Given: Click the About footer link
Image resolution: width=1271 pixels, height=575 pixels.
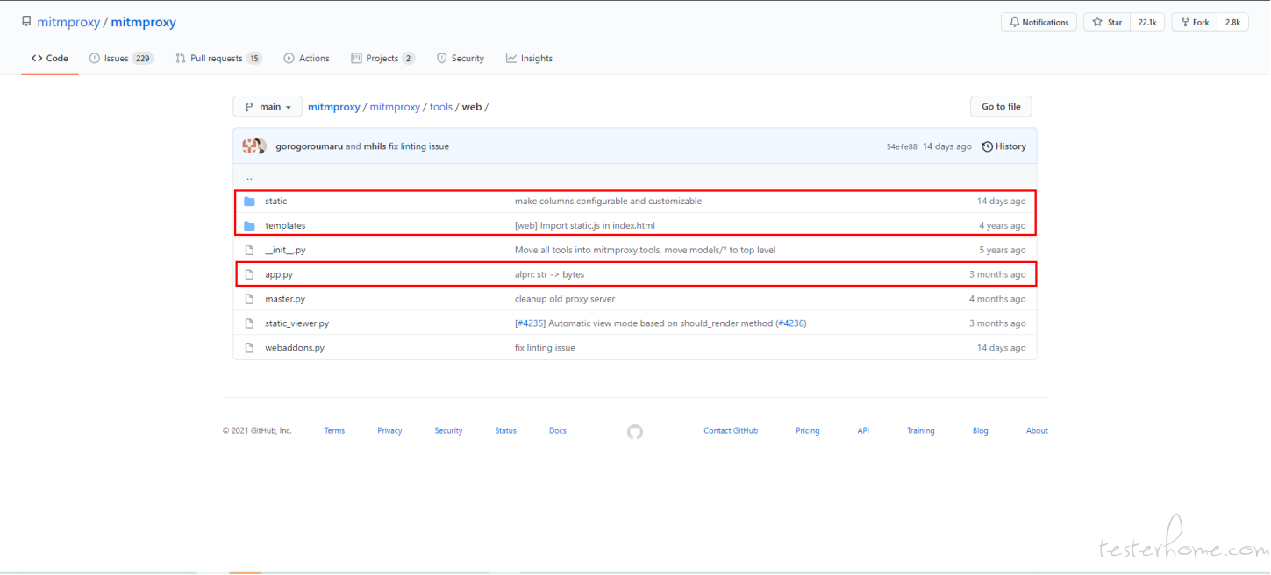Looking at the screenshot, I should (x=1037, y=431).
